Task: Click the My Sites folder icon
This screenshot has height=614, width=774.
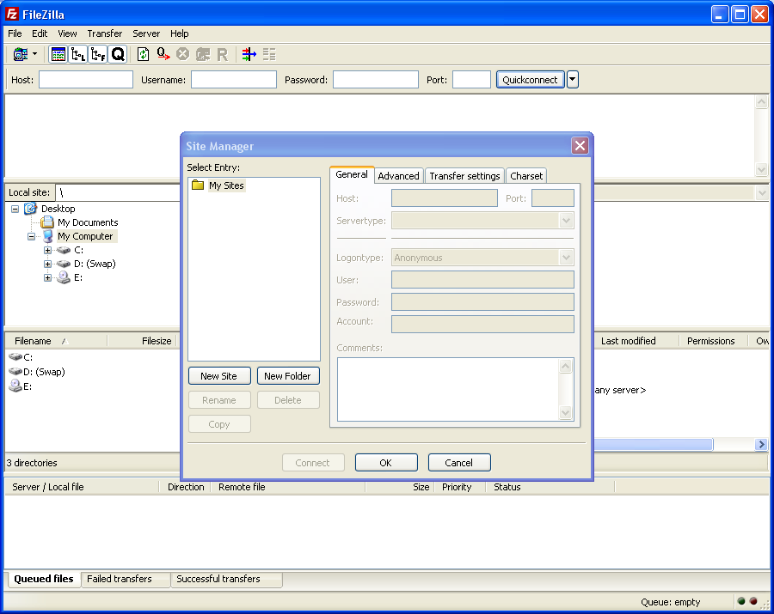Action: (x=198, y=185)
